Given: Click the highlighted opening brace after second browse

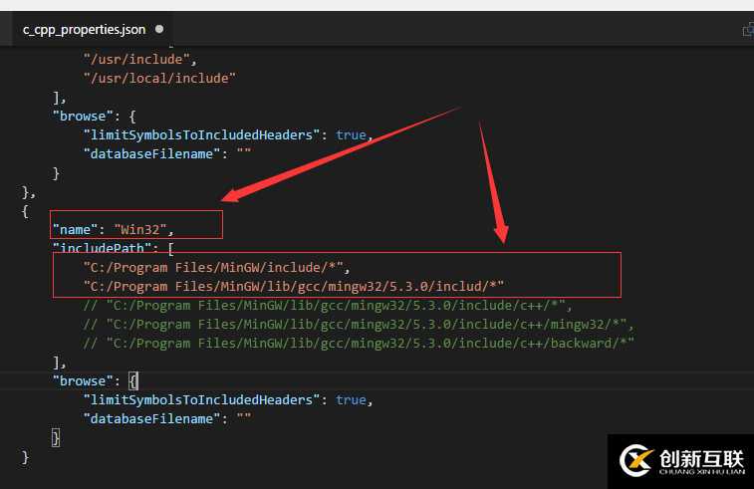Looking at the screenshot, I should pyautogui.click(x=133, y=381).
